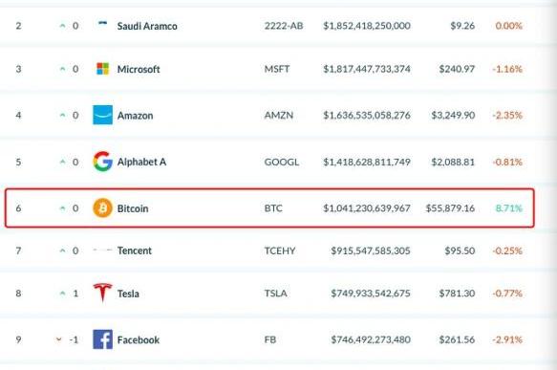This screenshot has width=557, height=370.
Task: Open the Saudi Aramco name link
Action: pos(147,26)
